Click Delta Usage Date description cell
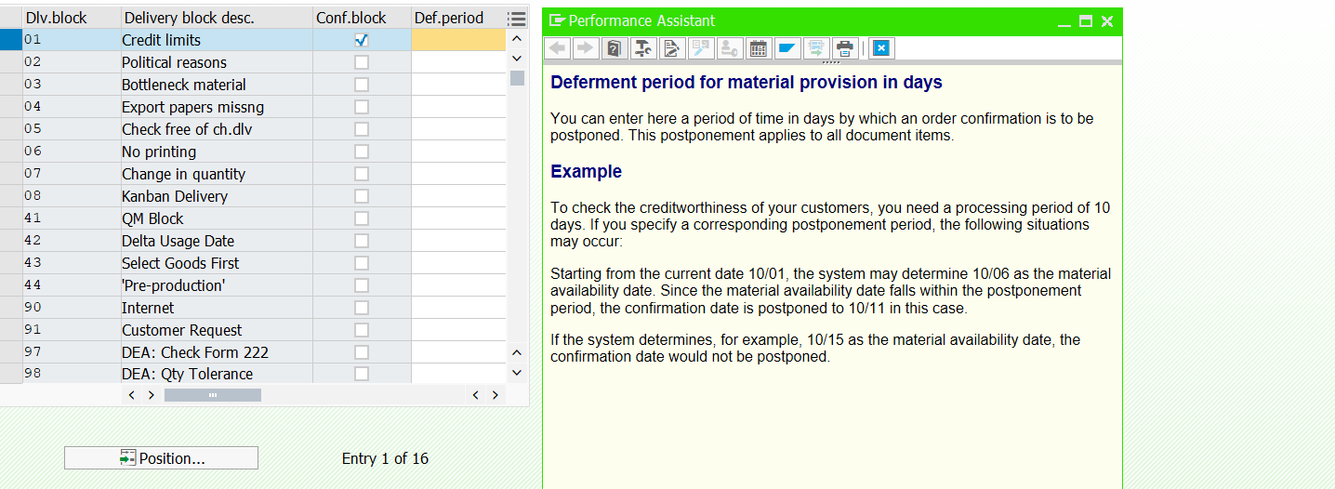The image size is (1335, 489). tap(217, 241)
